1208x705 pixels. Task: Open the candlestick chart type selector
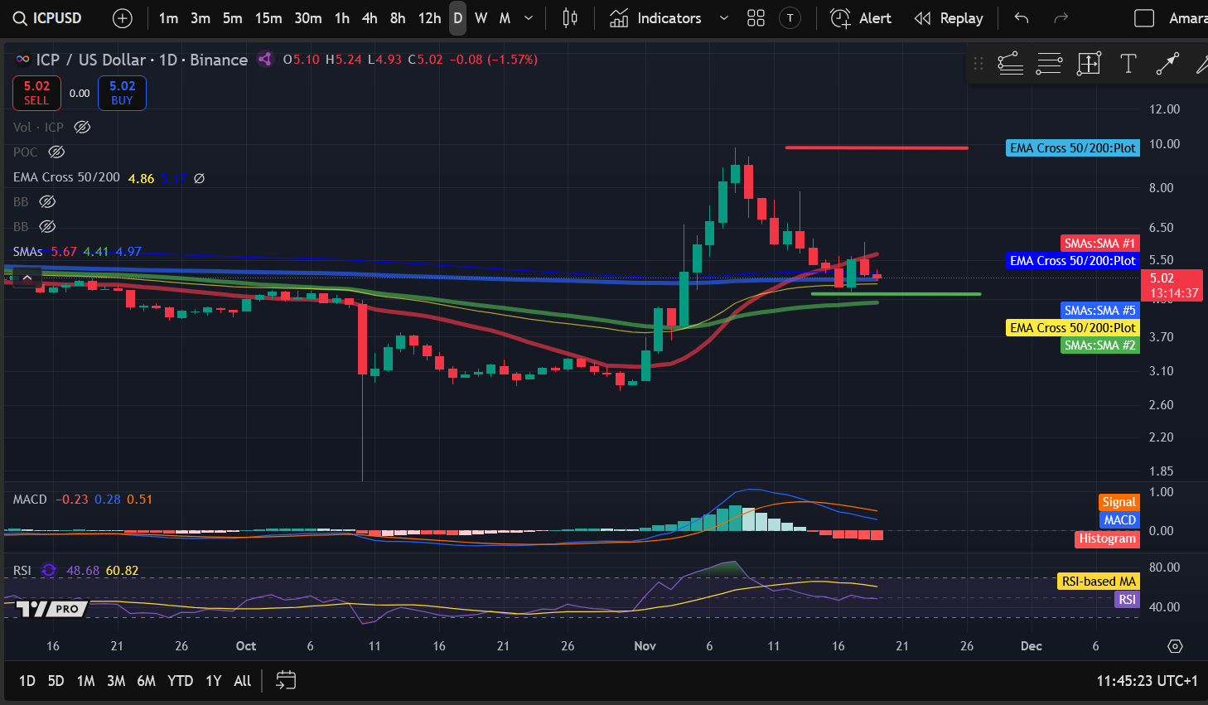[570, 18]
